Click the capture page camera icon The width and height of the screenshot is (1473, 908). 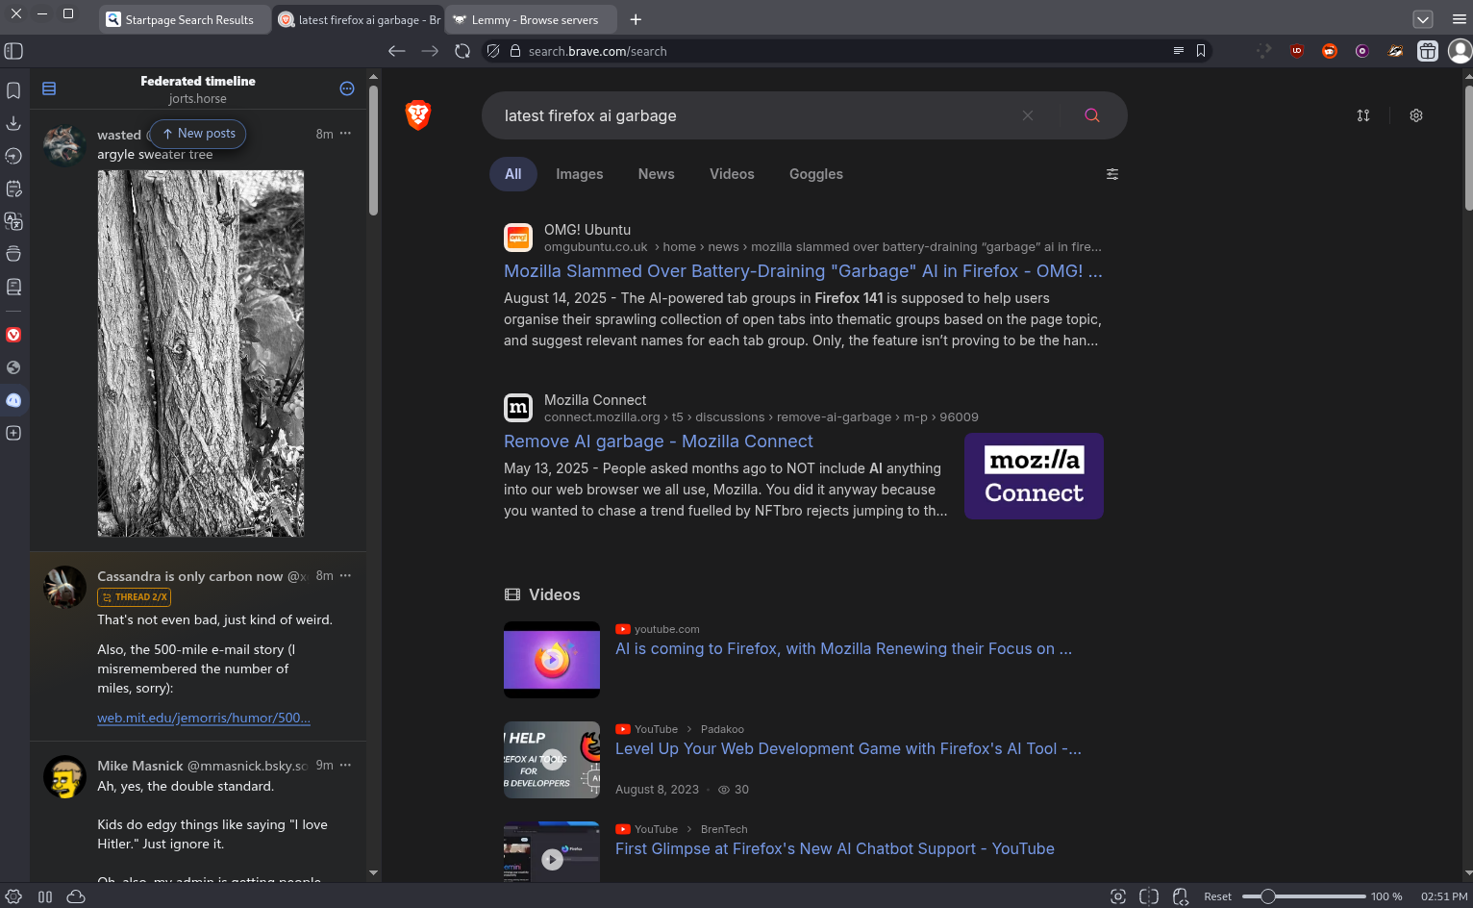point(1117,896)
